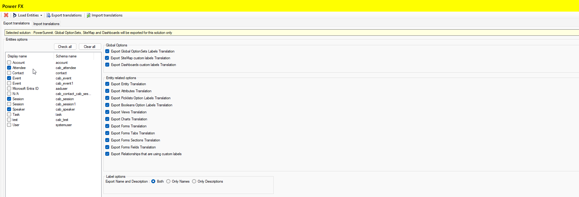This screenshot has width=579, height=197.
Task: Uncheck Export Forms Fields Translation
Action: click(107, 147)
